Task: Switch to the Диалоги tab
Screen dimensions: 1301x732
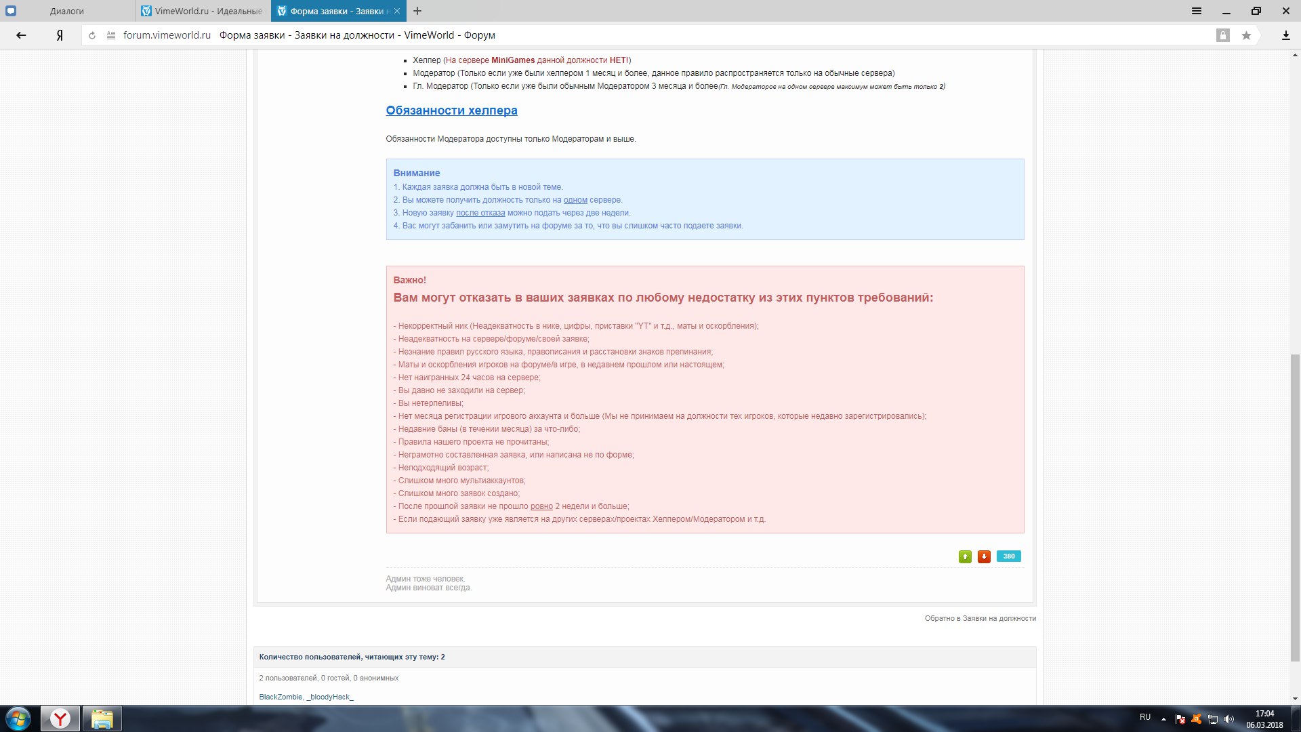Action: pyautogui.click(x=66, y=11)
